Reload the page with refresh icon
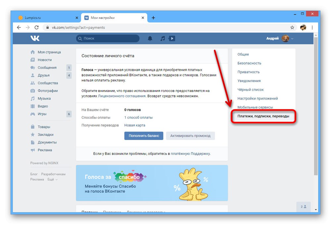This screenshot has height=225, width=331. click(x=36, y=27)
